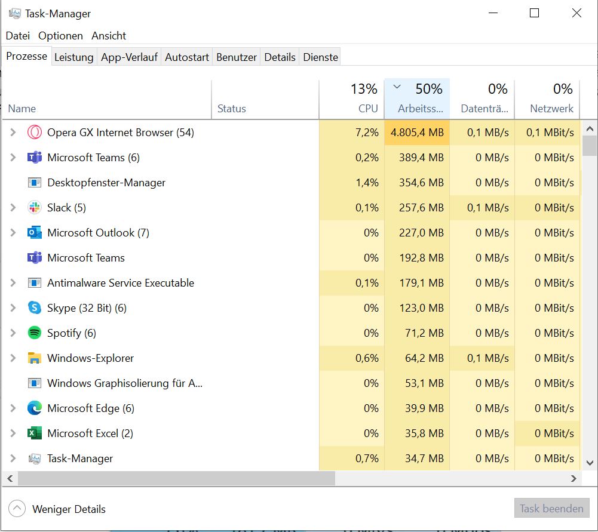Switch to the Dienste tab

pos(320,57)
